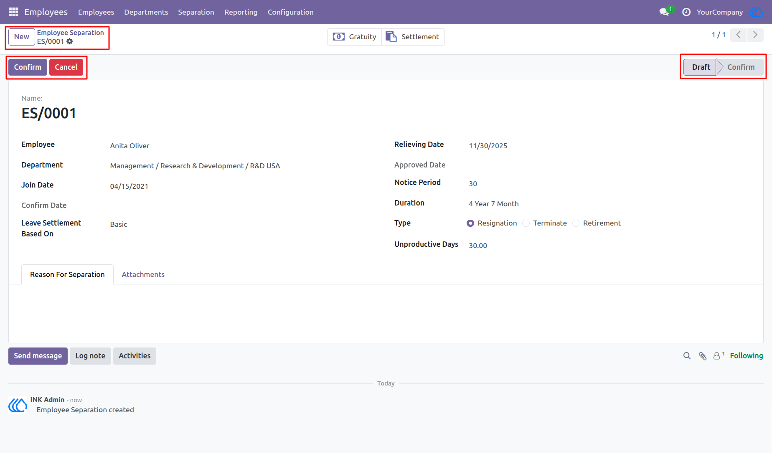Open the Reason For Separation tab
The image size is (772, 454).
point(67,274)
